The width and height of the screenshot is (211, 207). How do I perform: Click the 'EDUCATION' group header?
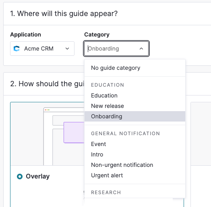click(108, 85)
